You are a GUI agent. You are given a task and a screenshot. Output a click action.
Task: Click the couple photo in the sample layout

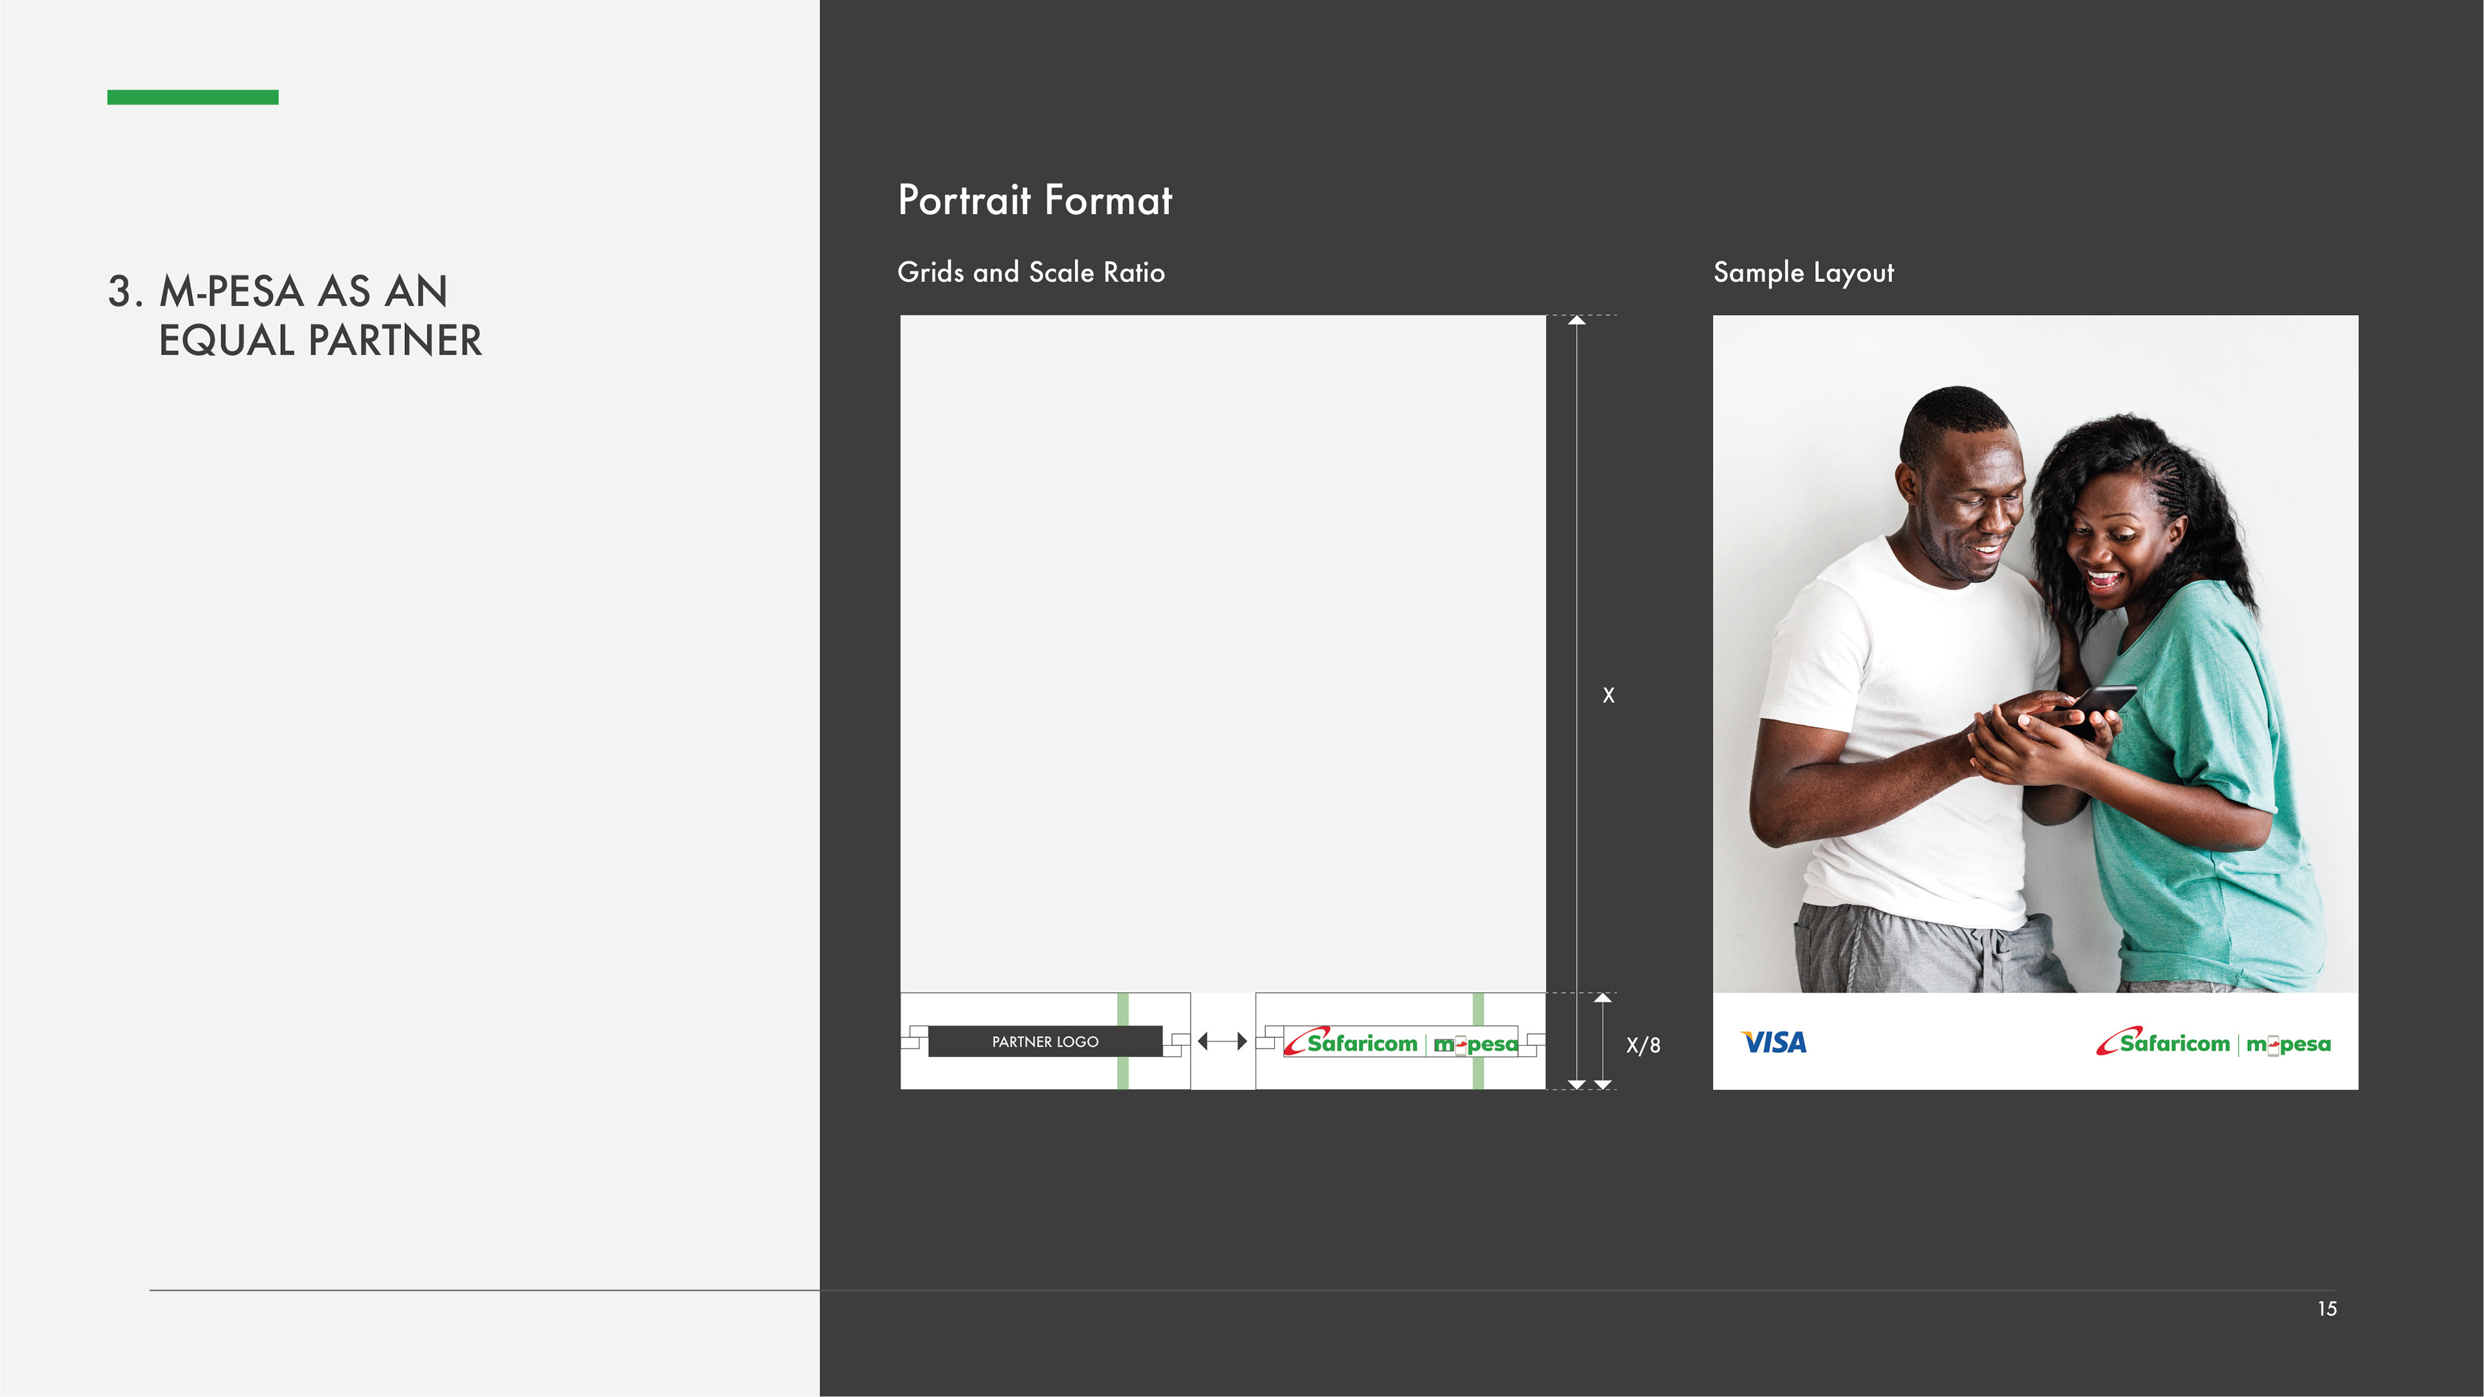click(2036, 654)
